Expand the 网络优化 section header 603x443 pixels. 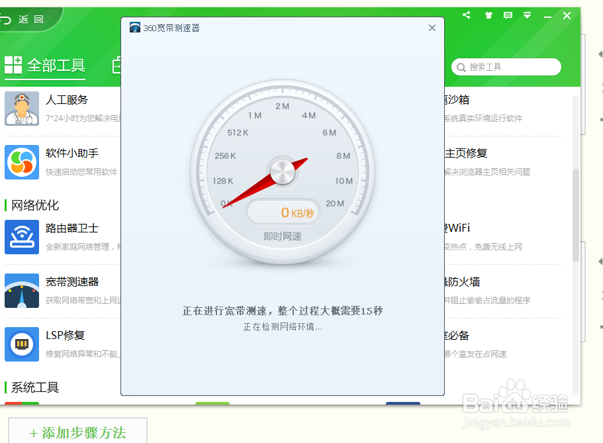[33, 205]
